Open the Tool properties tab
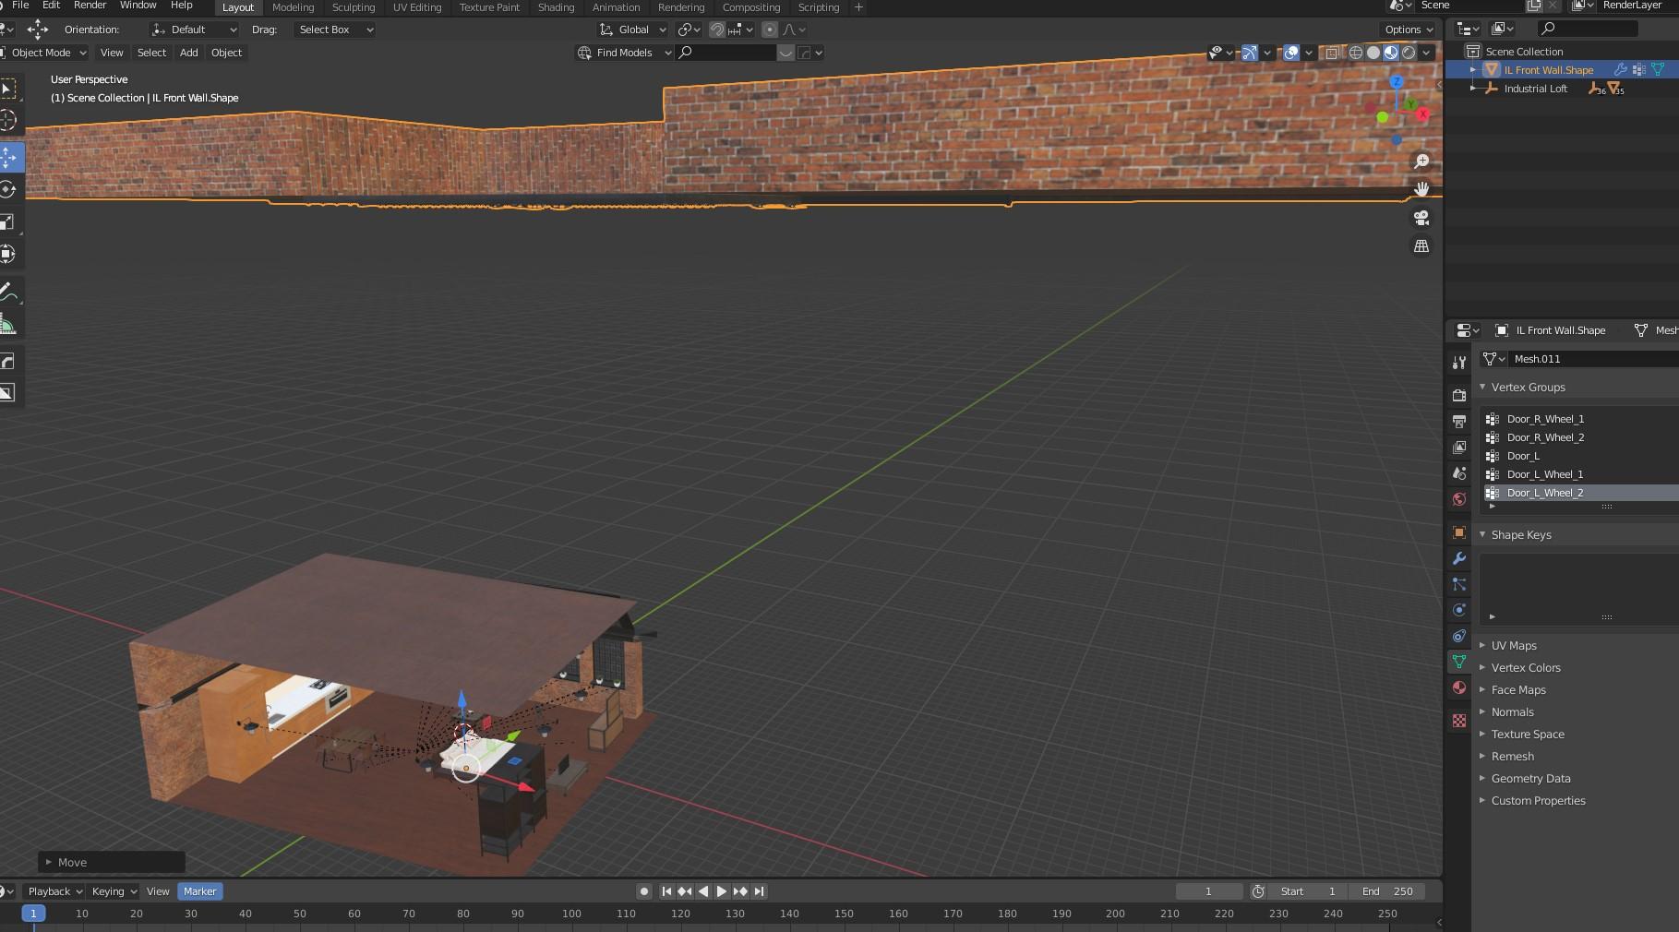This screenshot has width=1679, height=932. [1459, 363]
